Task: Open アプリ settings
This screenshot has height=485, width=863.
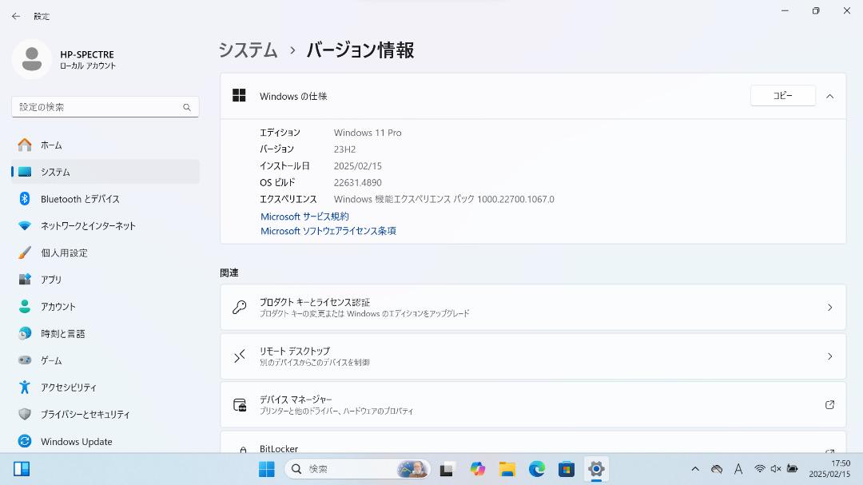Action: [105, 280]
